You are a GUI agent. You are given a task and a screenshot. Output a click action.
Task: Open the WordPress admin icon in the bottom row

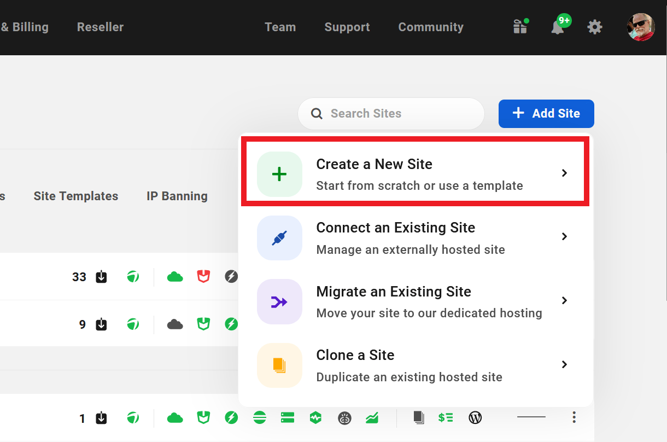pos(475,418)
